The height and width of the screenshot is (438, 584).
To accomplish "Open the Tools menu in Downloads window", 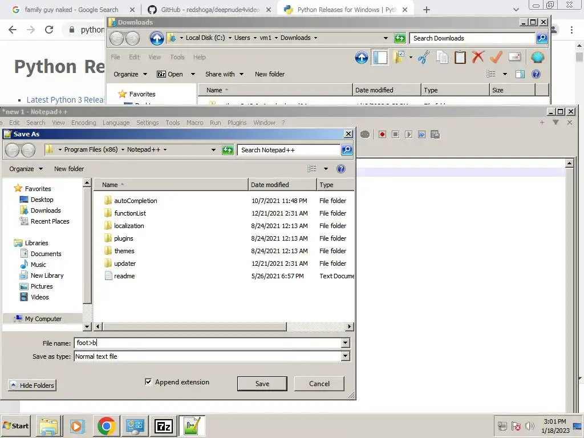I will (177, 57).
